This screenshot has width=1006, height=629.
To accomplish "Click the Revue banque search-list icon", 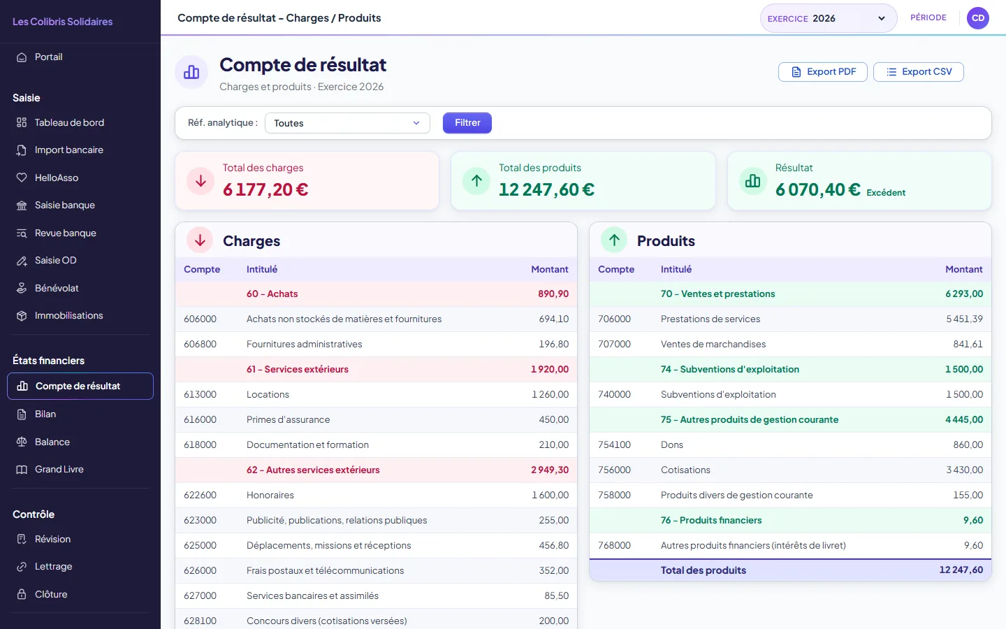I will point(22,233).
